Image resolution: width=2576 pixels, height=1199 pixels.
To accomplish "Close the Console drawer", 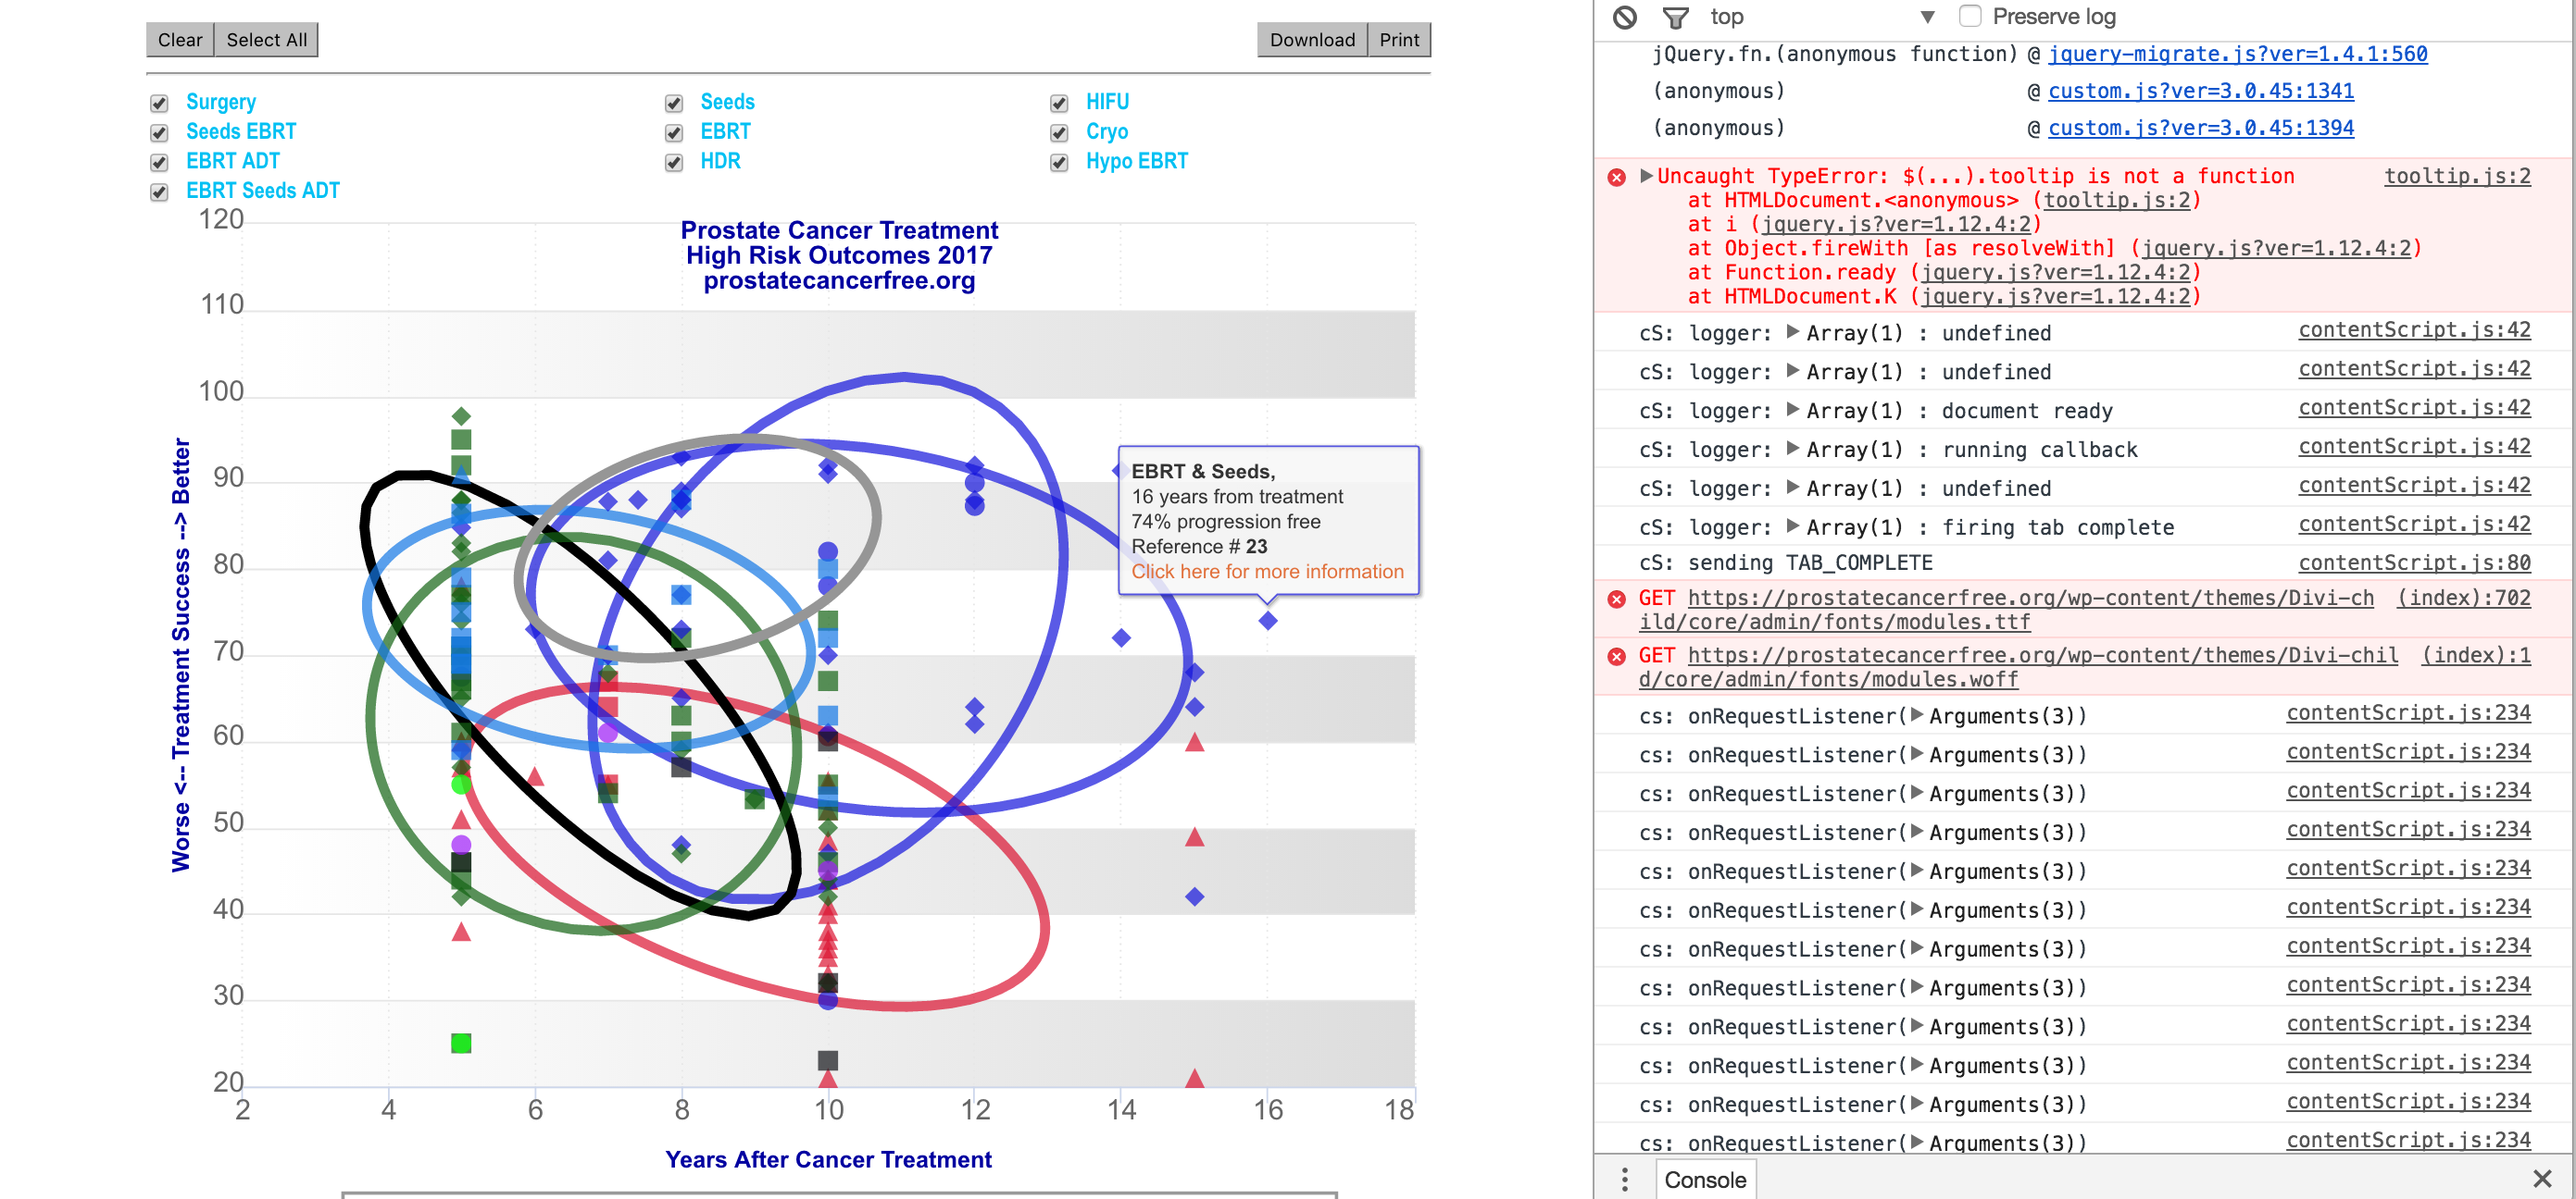I will point(2542,1179).
